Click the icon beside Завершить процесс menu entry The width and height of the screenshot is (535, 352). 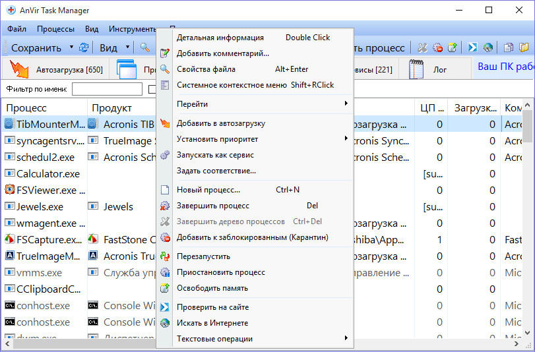(165, 206)
